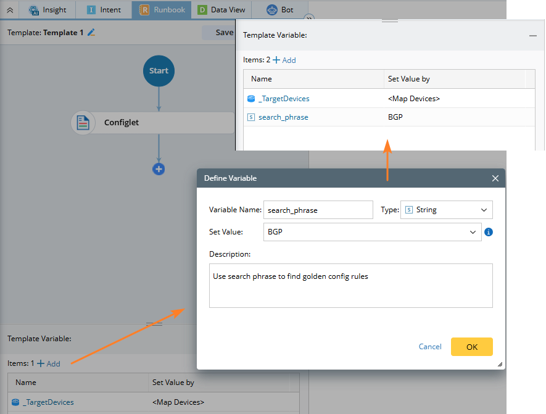Click the string type icon beside search_phrase row

tap(251, 117)
